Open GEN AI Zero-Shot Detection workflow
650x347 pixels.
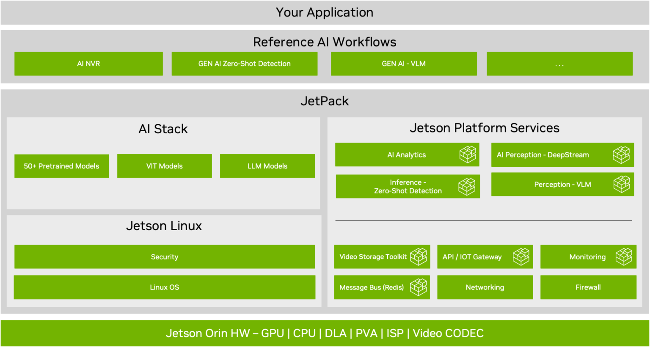pyautogui.click(x=244, y=63)
